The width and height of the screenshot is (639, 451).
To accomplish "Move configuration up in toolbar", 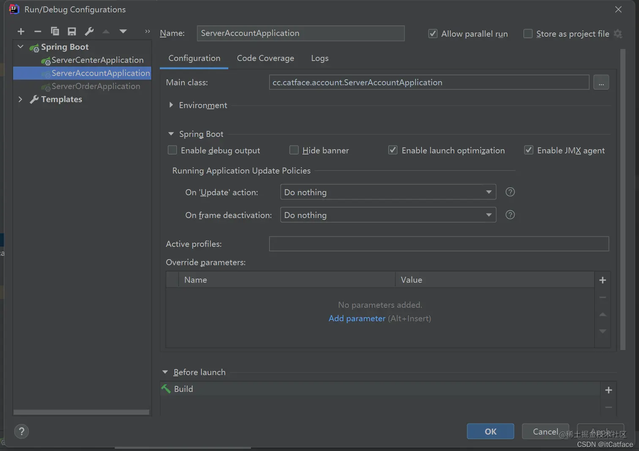I will pyautogui.click(x=106, y=31).
